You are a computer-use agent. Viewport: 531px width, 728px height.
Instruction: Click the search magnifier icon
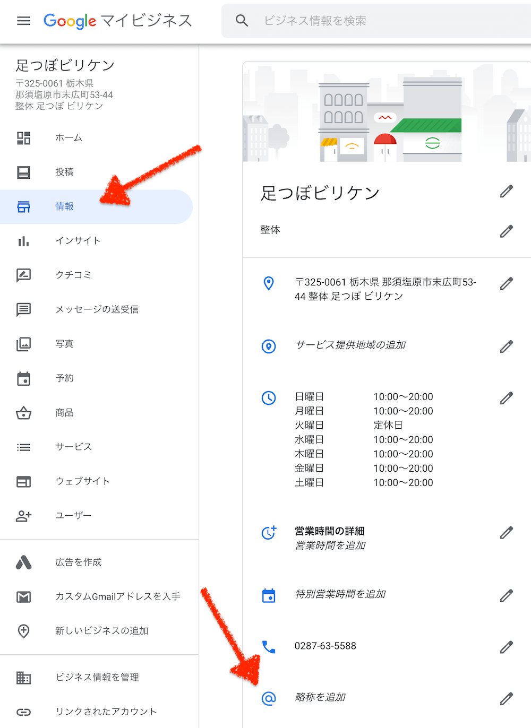242,21
